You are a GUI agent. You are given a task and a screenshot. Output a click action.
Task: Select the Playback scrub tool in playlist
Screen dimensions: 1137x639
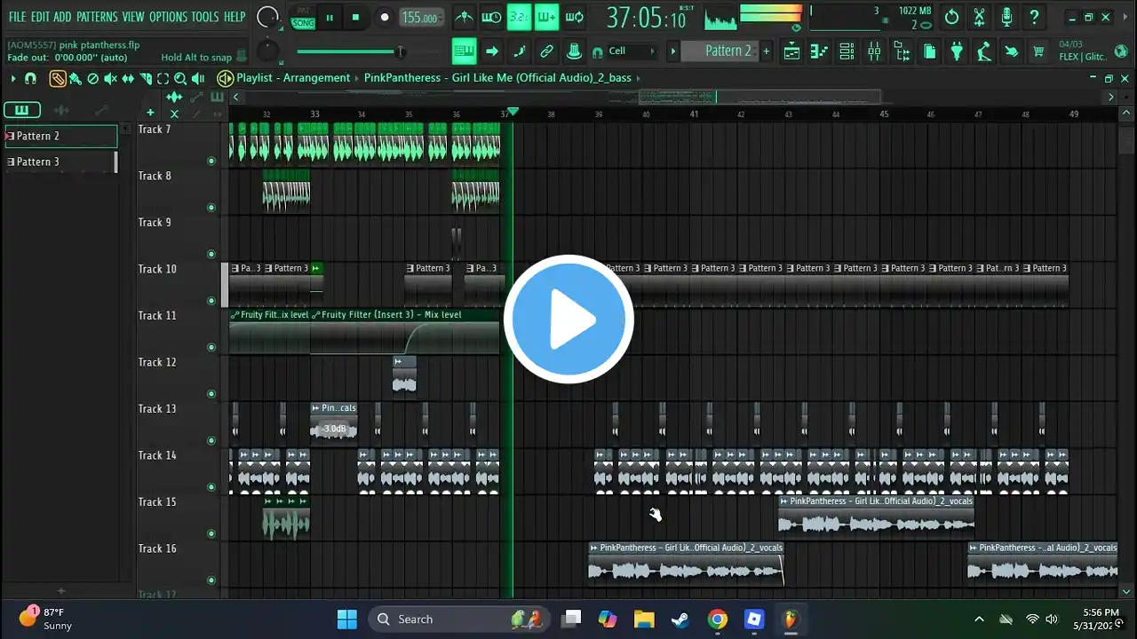pyautogui.click(x=197, y=78)
